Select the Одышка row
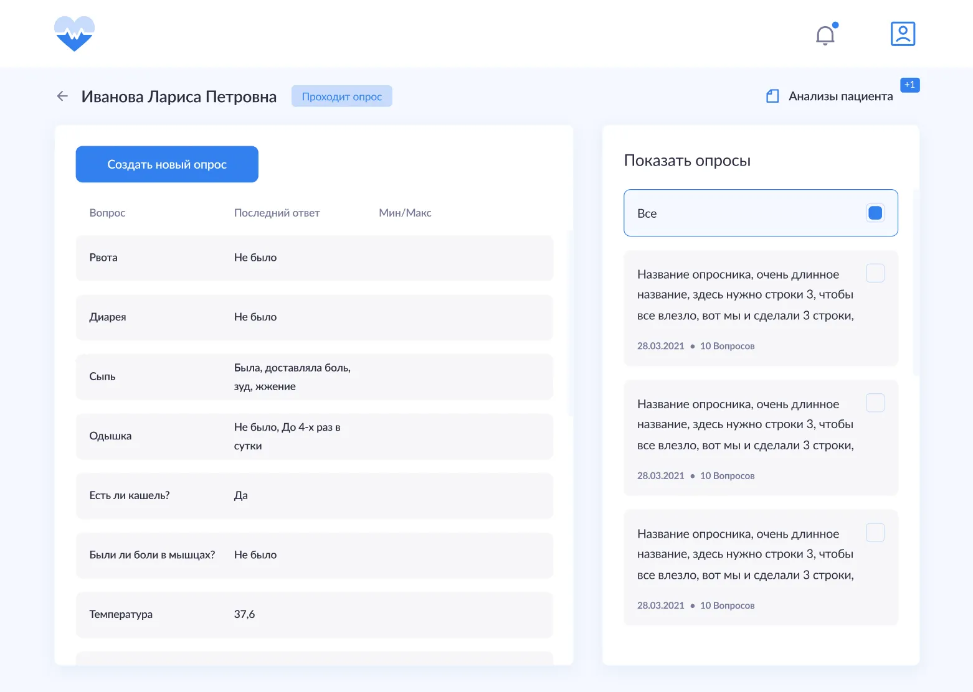The width and height of the screenshot is (973, 692). (x=315, y=436)
